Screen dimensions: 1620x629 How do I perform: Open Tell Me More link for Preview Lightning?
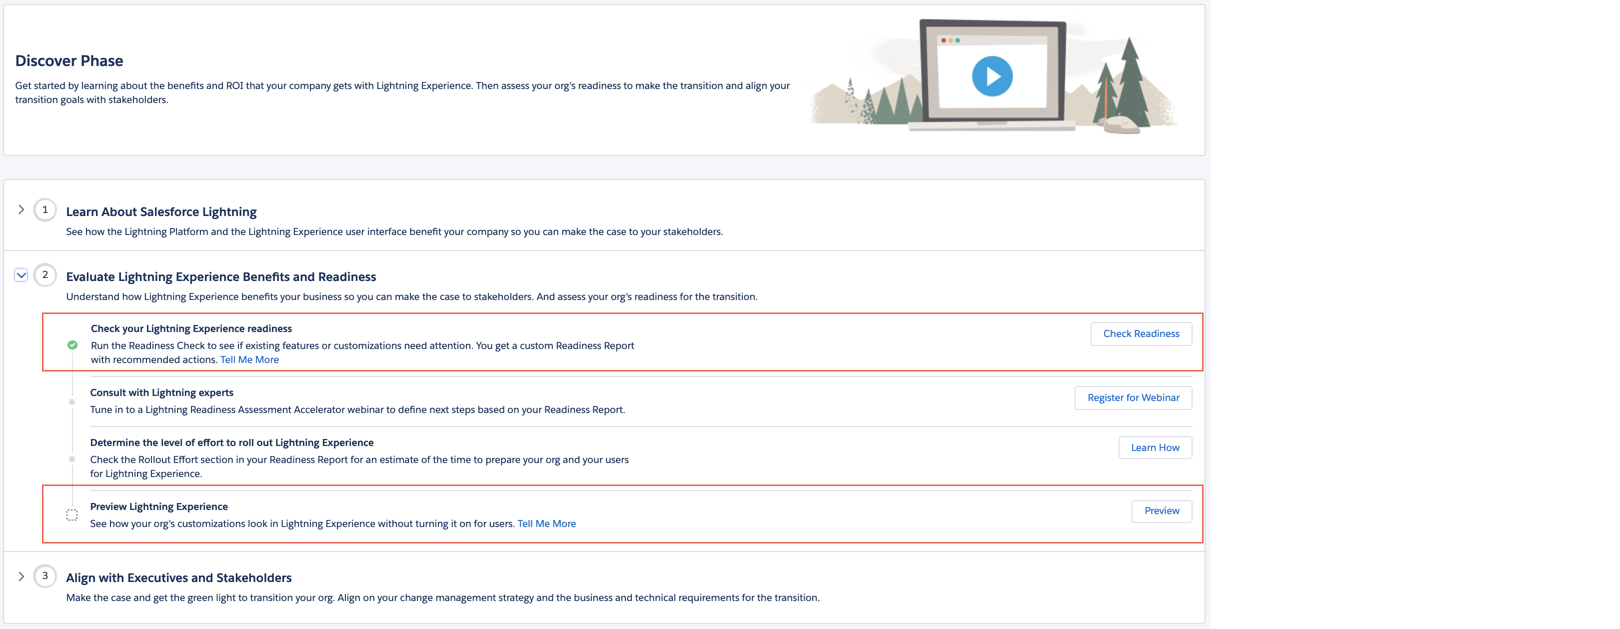546,524
